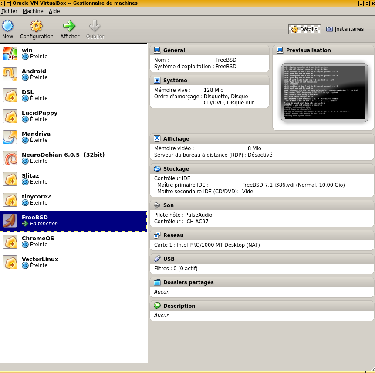Select the win XP machine icon
Image resolution: width=375 pixels, height=373 pixels.
[10, 54]
